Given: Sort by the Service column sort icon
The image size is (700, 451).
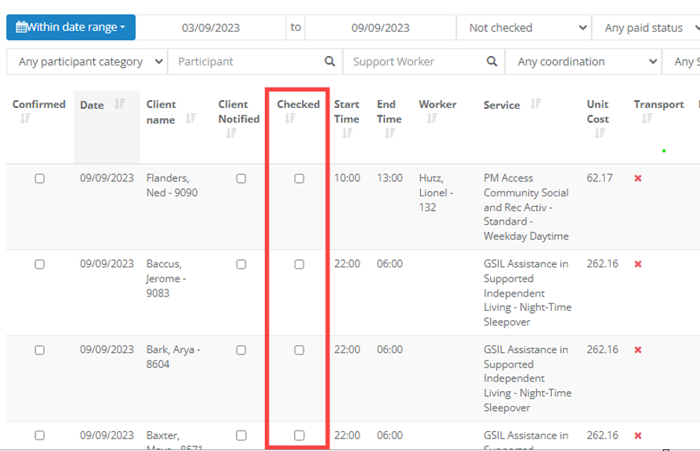Looking at the screenshot, I should tap(536, 103).
